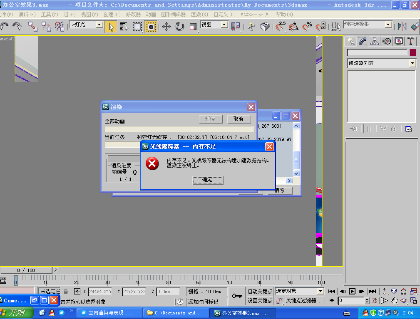
Task: Click the Y coordinate field
Action: coord(134,292)
